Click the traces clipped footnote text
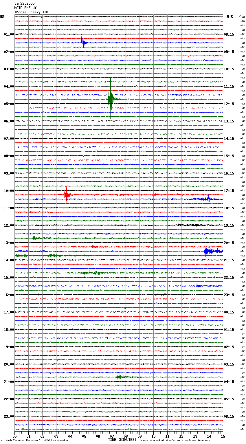This screenshot has height=444, width=246. pyautogui.click(x=175, y=440)
